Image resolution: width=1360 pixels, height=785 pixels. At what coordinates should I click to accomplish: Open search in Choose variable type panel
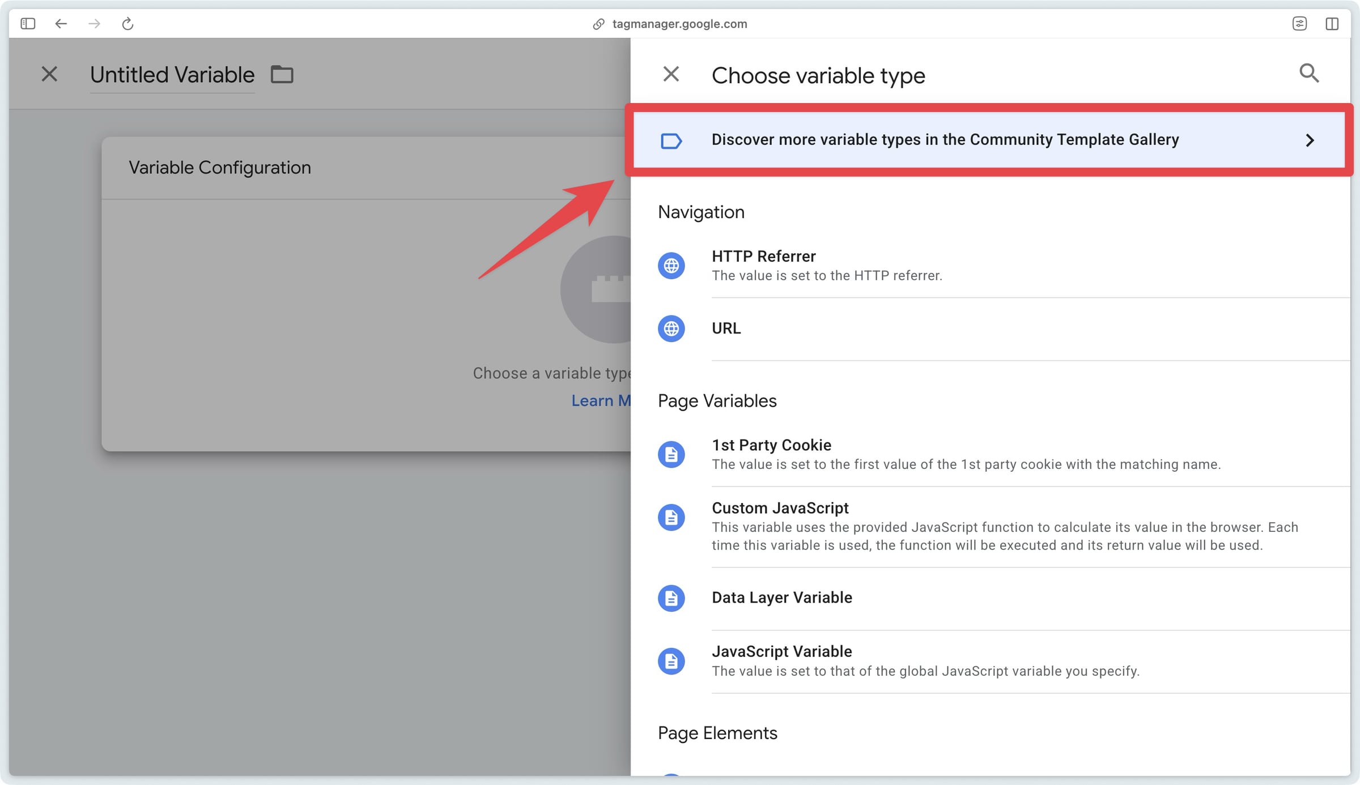(1309, 73)
